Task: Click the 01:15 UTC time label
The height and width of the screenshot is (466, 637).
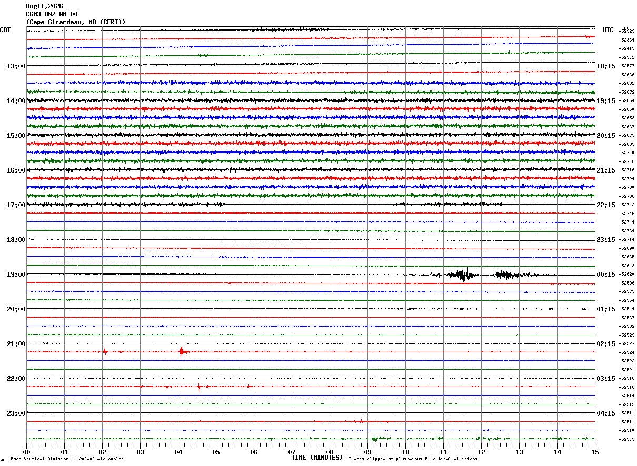Action: pos(606,309)
